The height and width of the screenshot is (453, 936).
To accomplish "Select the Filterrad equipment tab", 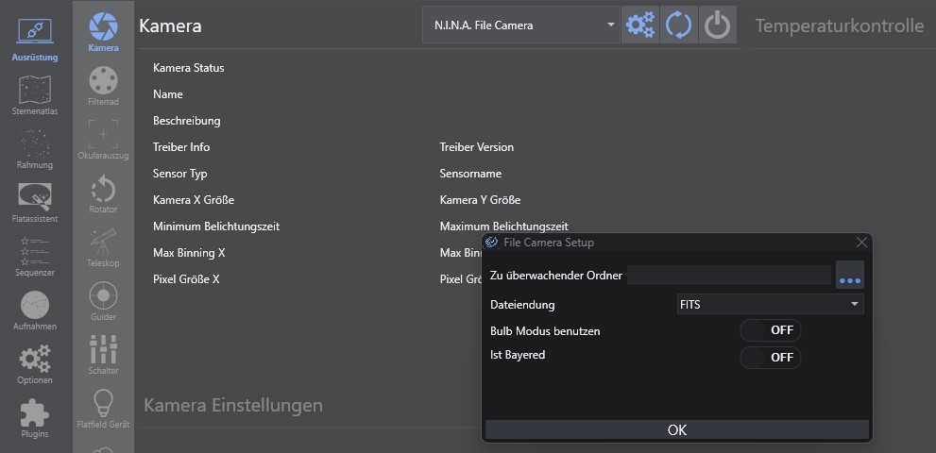I will (x=103, y=87).
